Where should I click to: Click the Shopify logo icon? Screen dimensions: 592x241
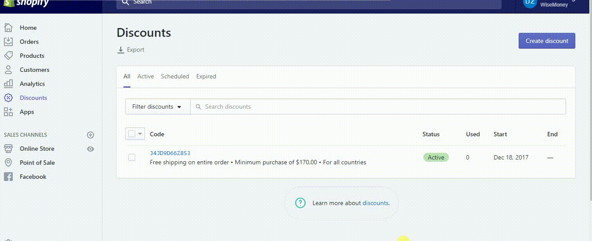tap(8, 4)
